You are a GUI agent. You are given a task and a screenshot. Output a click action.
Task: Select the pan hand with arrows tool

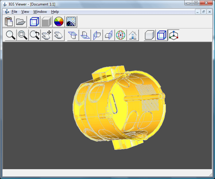(x=46, y=35)
